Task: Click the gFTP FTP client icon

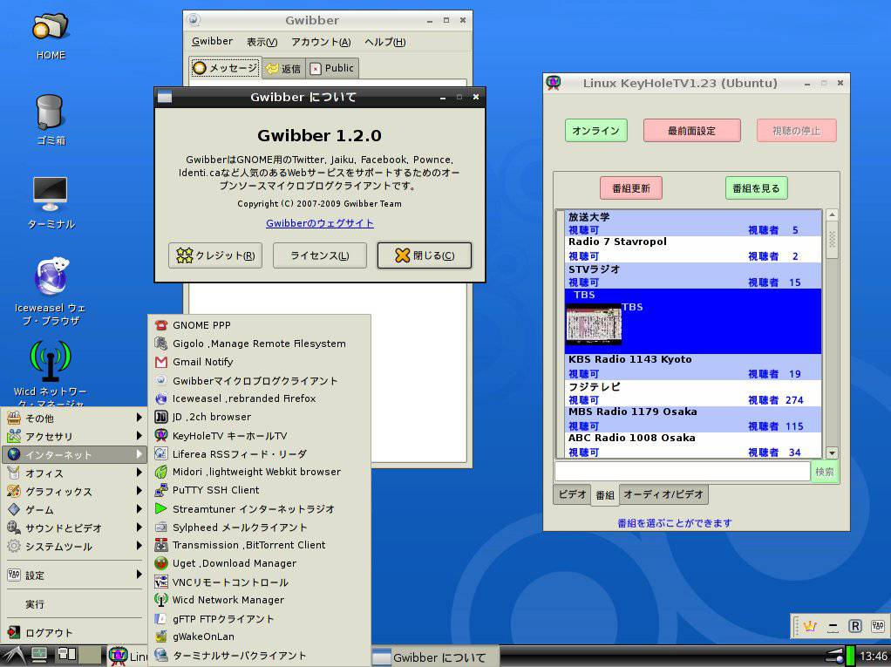Action: (161, 618)
